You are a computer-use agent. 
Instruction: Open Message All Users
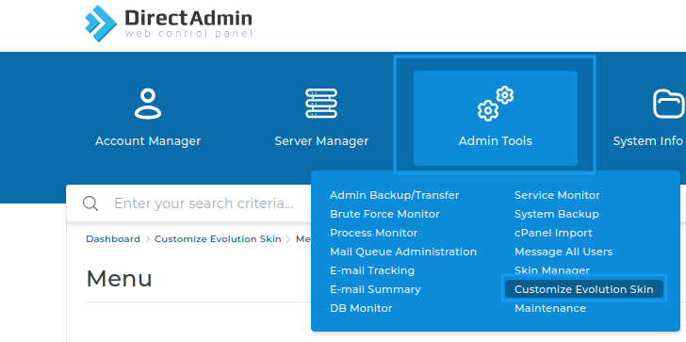[x=563, y=252]
